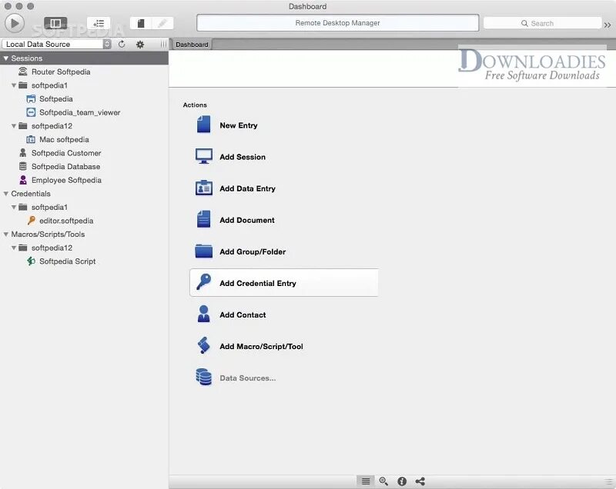The image size is (616, 489).
Task: Toggle the sidebar panel view icon
Action: [55, 23]
